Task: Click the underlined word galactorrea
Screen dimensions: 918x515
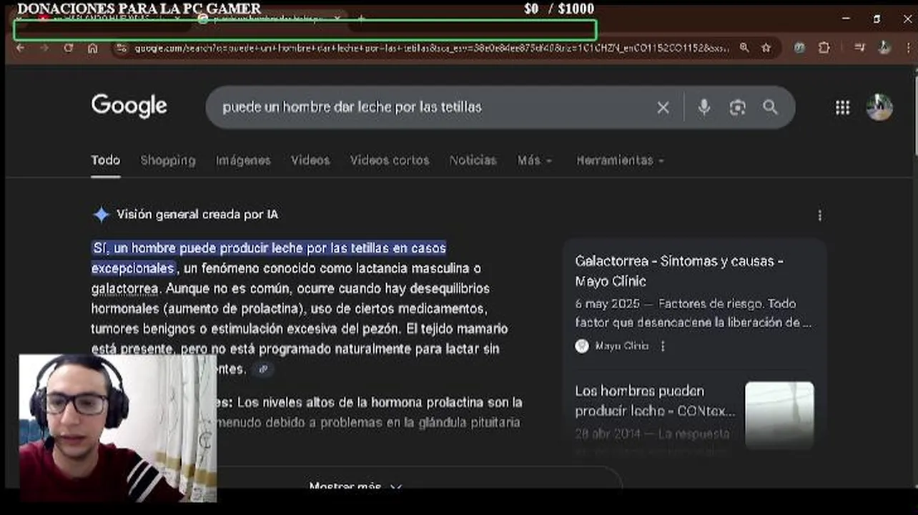Action: click(125, 289)
